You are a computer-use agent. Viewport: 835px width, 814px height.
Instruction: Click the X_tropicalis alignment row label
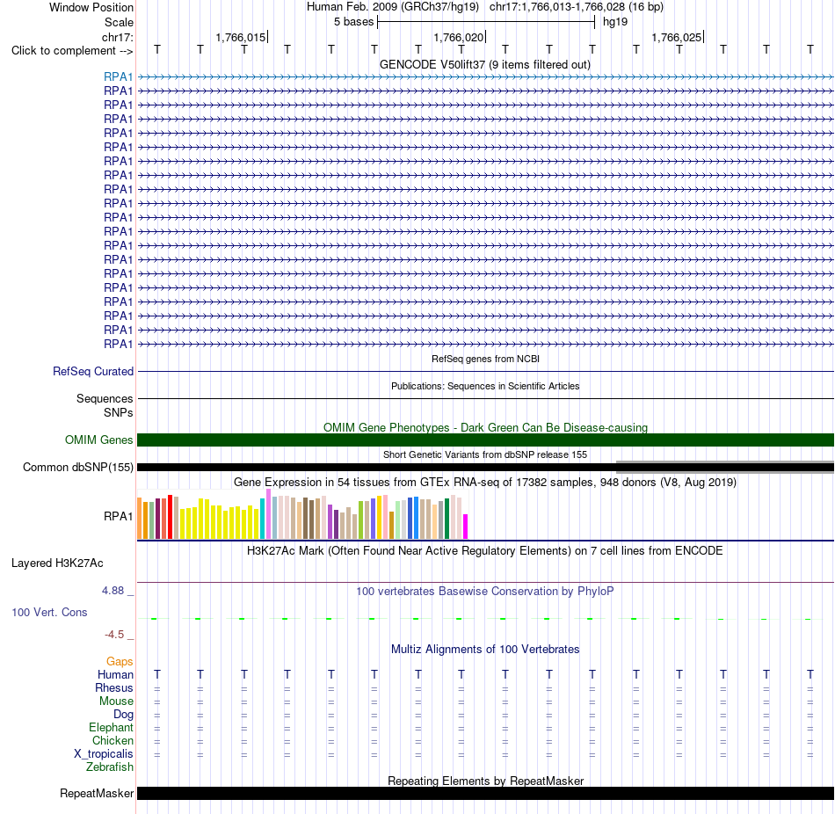click(104, 754)
